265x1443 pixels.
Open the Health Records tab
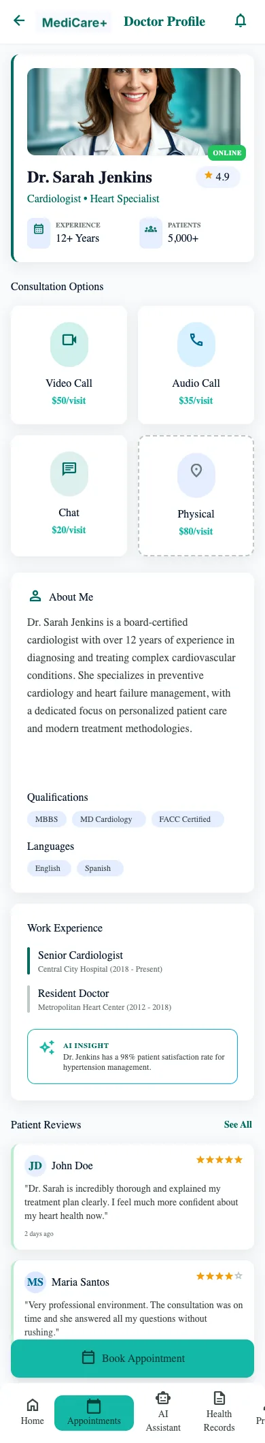tap(219, 1412)
